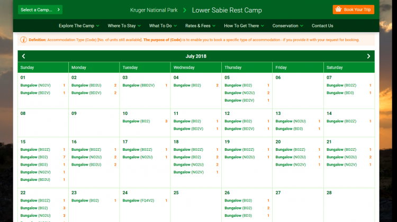The image size is (397, 222).
Task: Select Bungalow (NG2U) on July 21
Action: [341, 157]
